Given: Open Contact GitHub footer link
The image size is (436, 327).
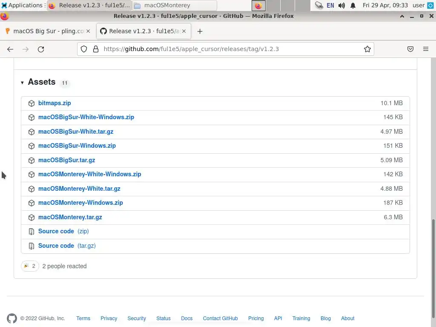Looking at the screenshot, I should click(220, 318).
